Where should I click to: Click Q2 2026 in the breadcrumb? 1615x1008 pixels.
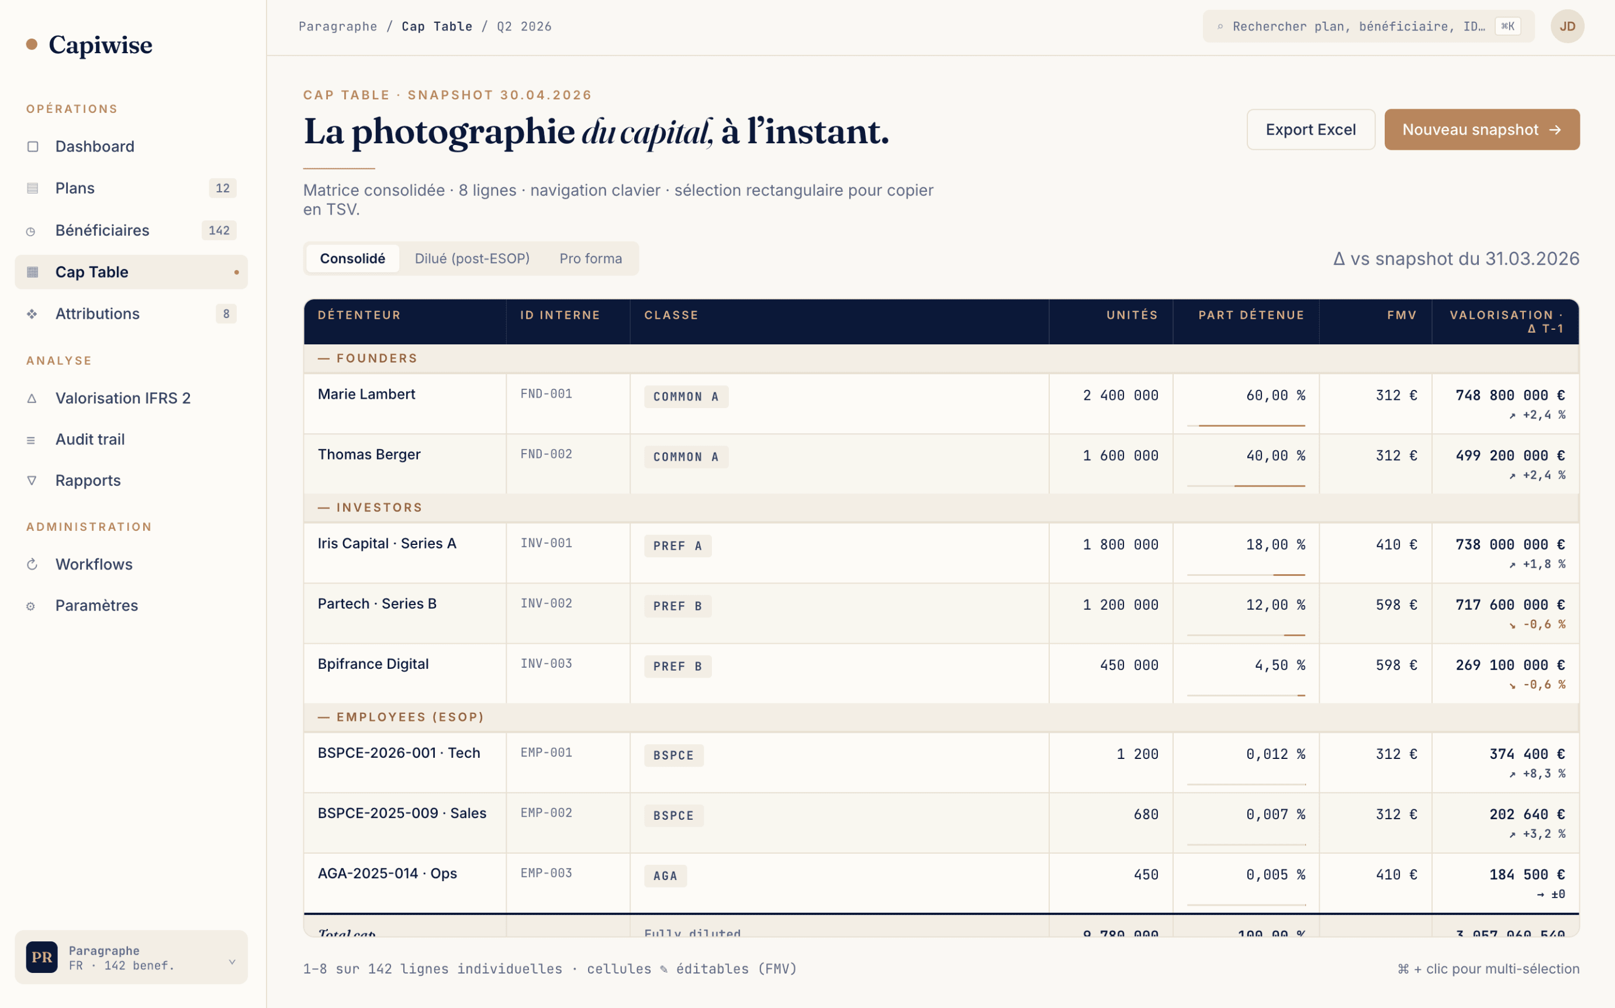point(524,27)
